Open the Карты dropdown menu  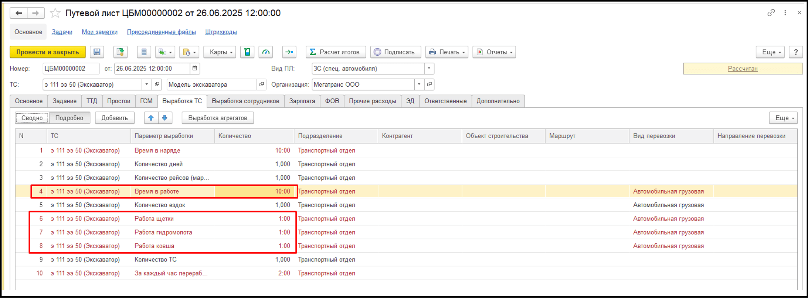click(220, 52)
